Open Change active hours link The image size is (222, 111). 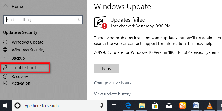(x=113, y=83)
